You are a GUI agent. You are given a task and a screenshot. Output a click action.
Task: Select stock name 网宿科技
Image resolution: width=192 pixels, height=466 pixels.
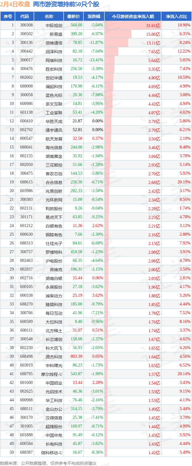point(54,60)
